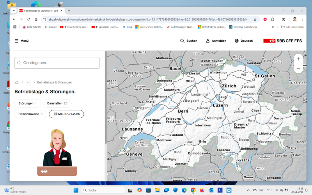Open the Chrome three-dot menu
Viewport: 312px width, 195px height.
(302, 19)
